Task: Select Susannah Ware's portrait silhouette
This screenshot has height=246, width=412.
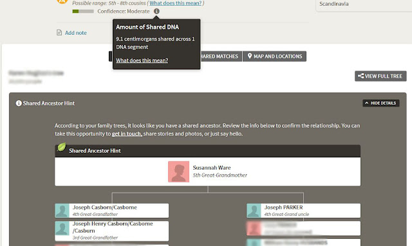Action: [179, 171]
